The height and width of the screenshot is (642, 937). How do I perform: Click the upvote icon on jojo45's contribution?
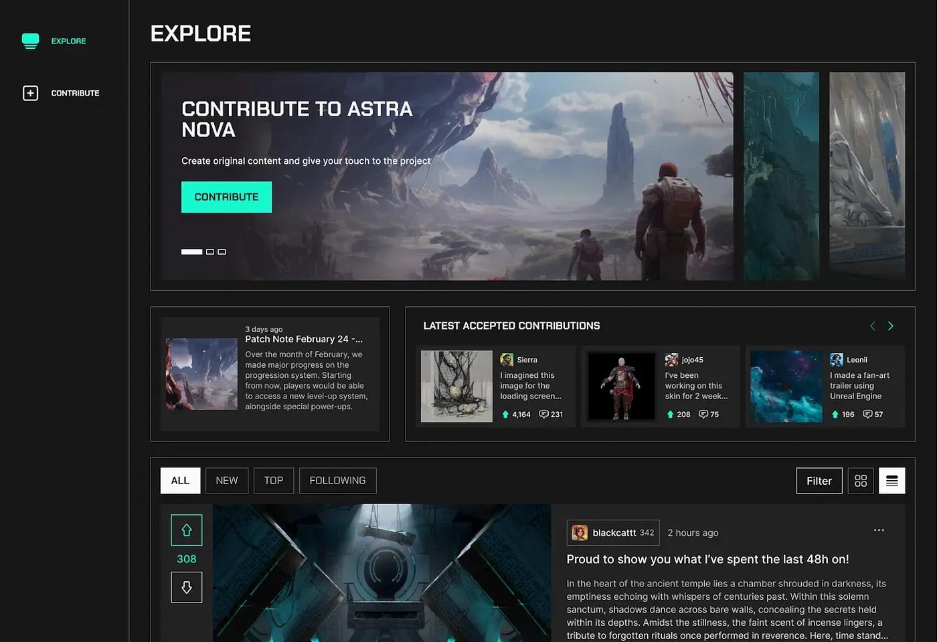pos(671,414)
